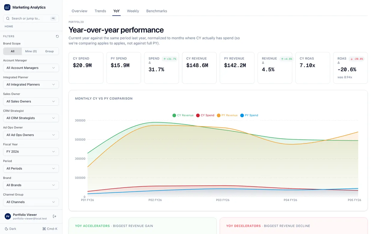Open the All Periods dropdown
The height and width of the screenshot is (234, 374).
[x=31, y=168]
